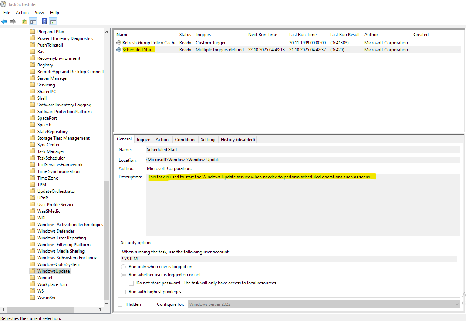Click the task Description text box
The width and height of the screenshot is (466, 321).
[x=303, y=207]
